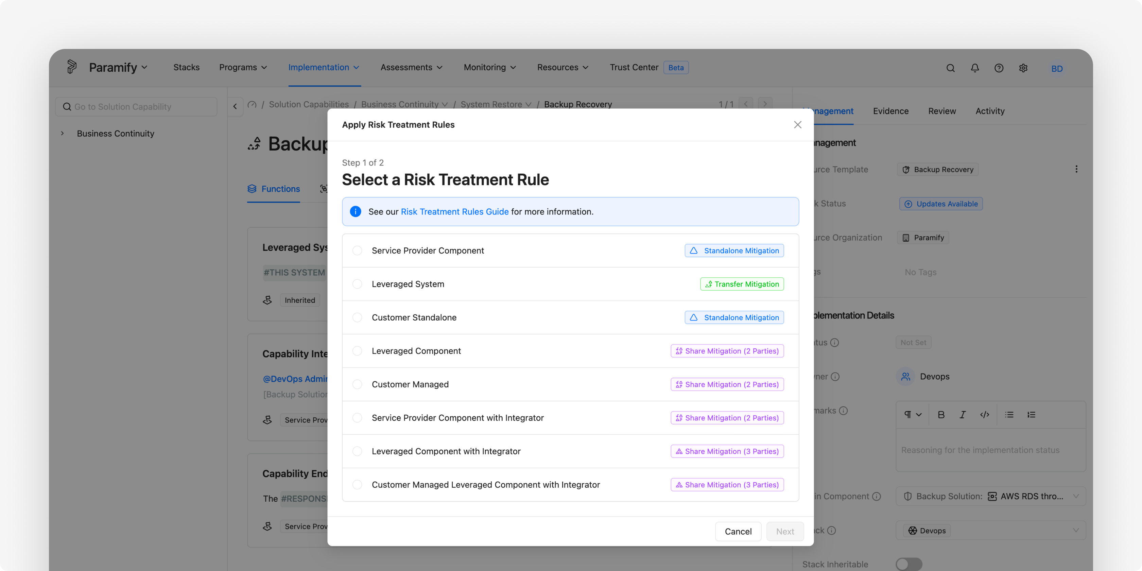Select Customer Managed Leveraged Component with Integrator radio
Viewport: 1142px width, 571px height.
pos(357,485)
